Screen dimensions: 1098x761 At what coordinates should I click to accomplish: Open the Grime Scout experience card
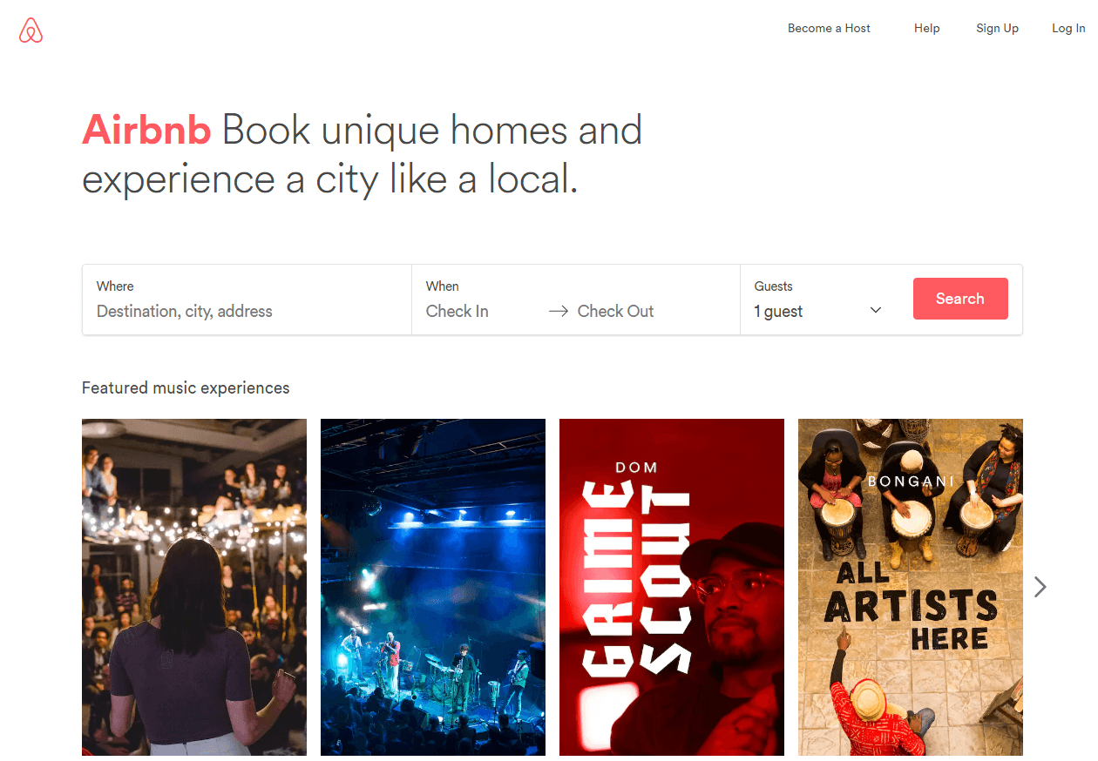click(x=672, y=587)
